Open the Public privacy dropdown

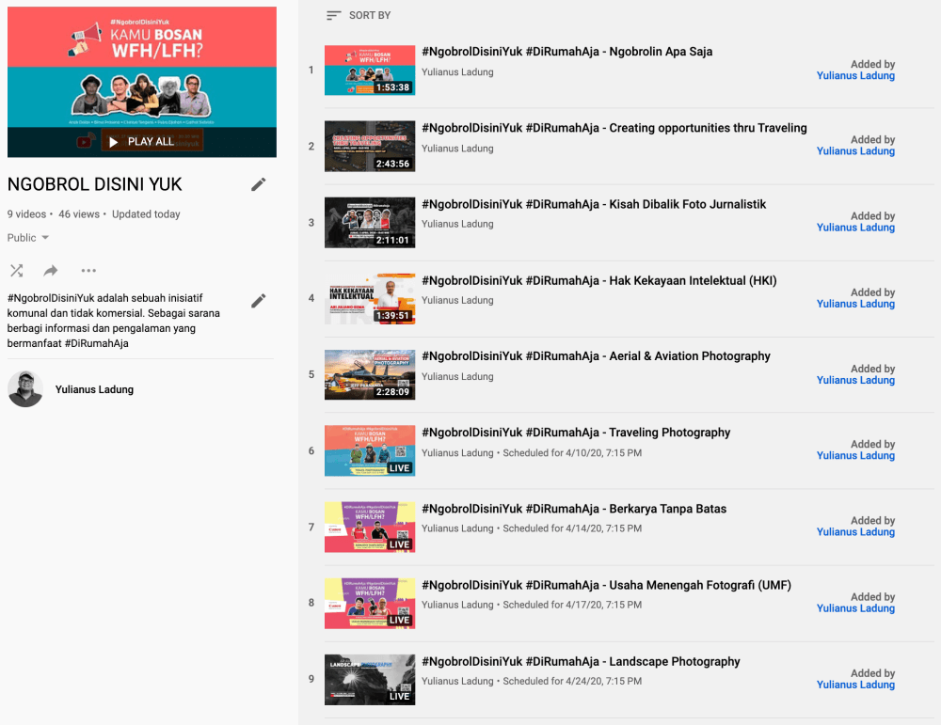point(28,238)
